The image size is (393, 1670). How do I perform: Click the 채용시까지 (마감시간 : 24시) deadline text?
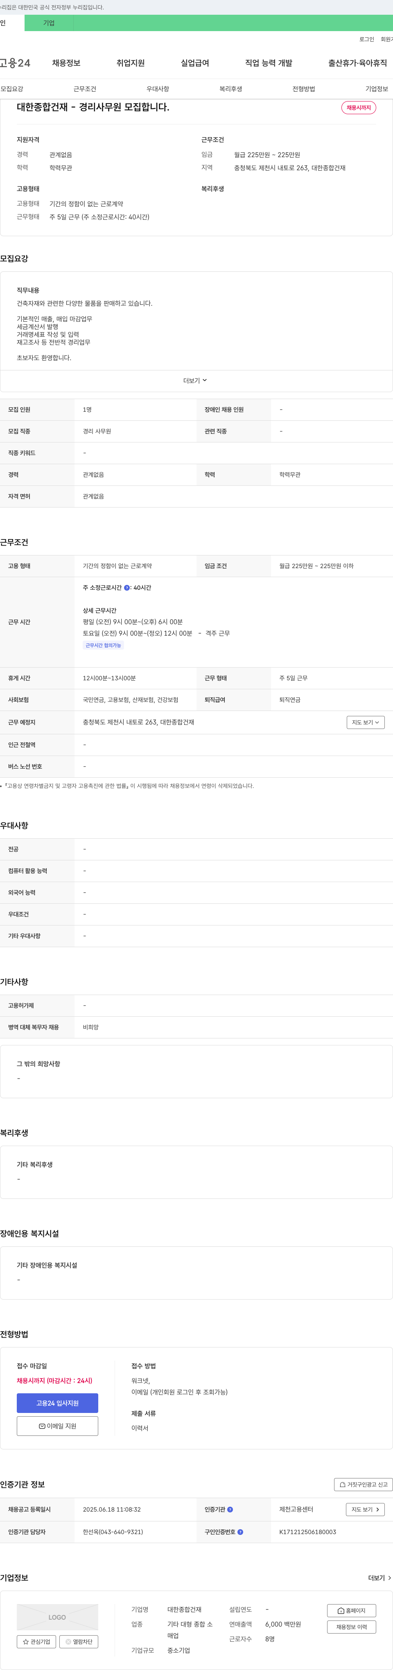pyautogui.click(x=54, y=1380)
